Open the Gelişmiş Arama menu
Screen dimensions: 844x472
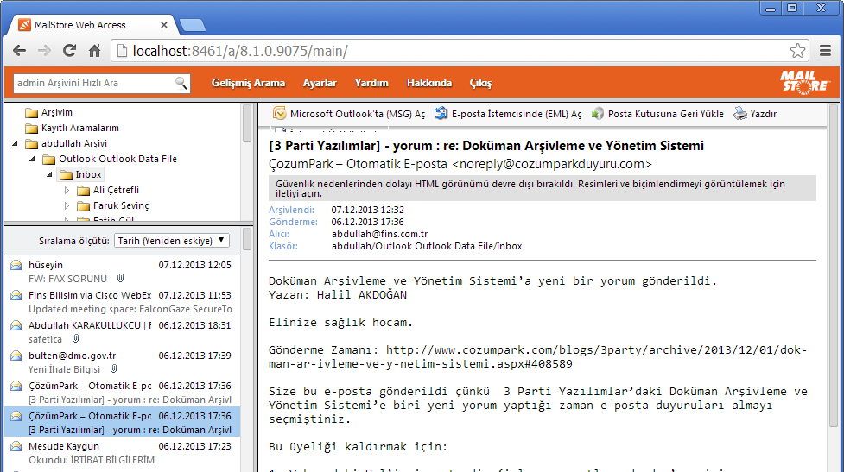248,83
